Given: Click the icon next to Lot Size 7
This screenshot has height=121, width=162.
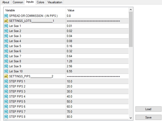Looking at the screenshot, I should (x=6, y=56).
